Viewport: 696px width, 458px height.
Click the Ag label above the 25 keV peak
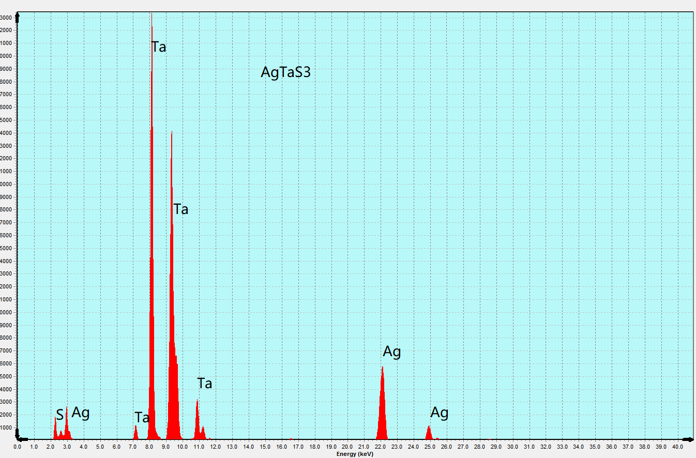pyautogui.click(x=440, y=413)
